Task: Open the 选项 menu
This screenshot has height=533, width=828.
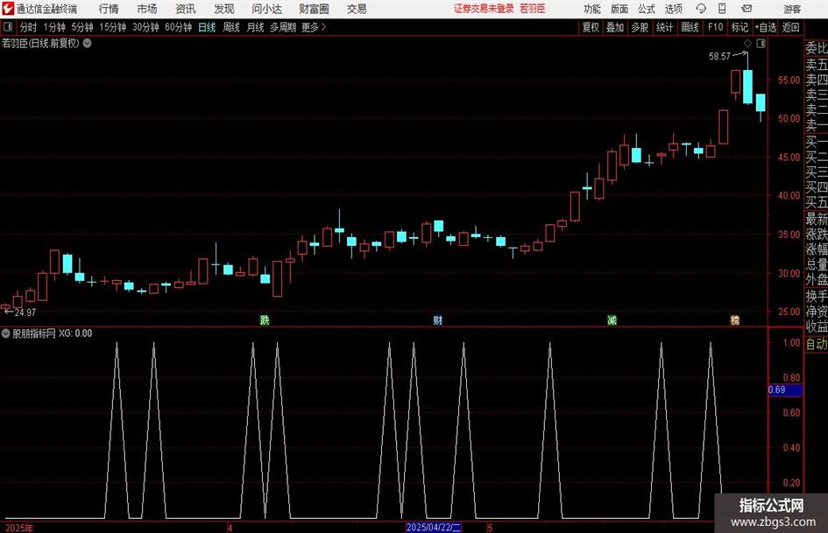Action: click(673, 9)
